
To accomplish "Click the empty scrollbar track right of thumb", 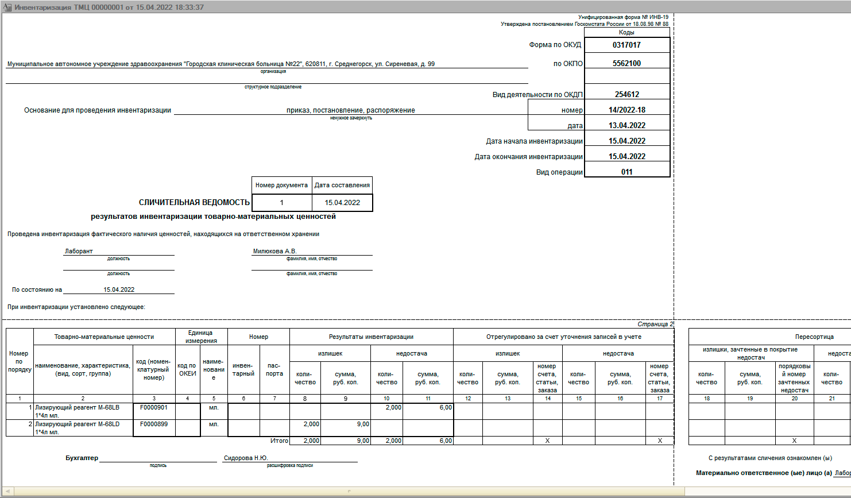I will 764,492.
